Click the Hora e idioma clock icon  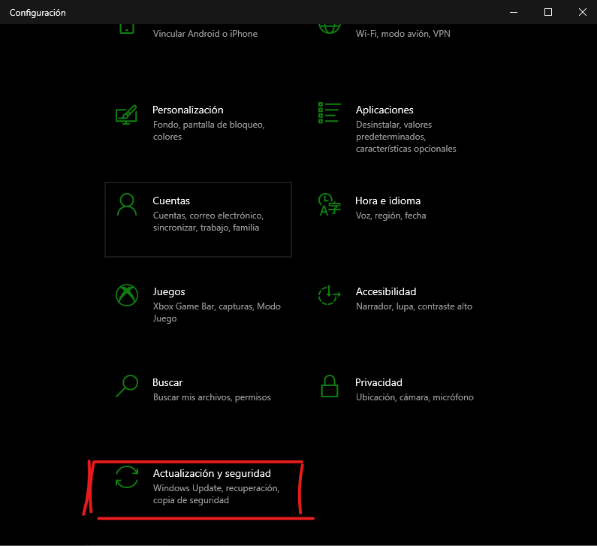[x=328, y=204]
